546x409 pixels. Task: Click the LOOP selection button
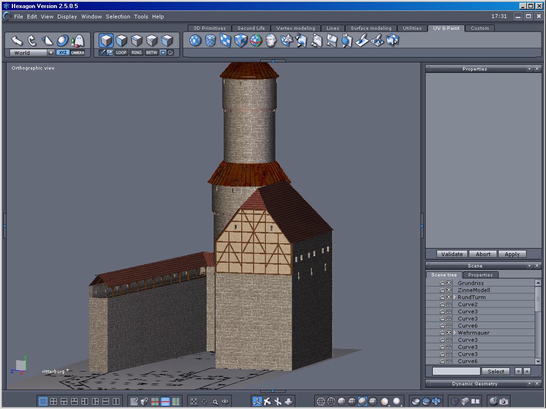[x=121, y=53]
